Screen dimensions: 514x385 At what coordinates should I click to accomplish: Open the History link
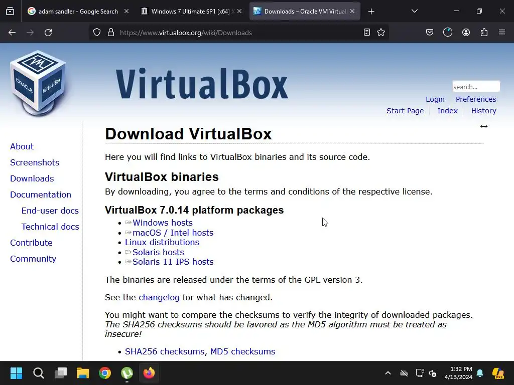(483, 111)
